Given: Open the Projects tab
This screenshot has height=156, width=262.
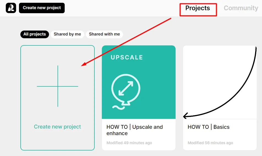Looking at the screenshot, I should click(x=198, y=8).
